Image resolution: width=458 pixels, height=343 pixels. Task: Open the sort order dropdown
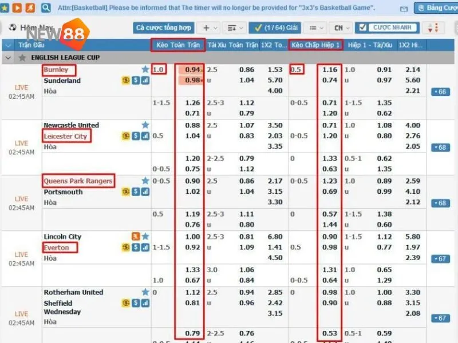pyautogui.click(x=235, y=28)
